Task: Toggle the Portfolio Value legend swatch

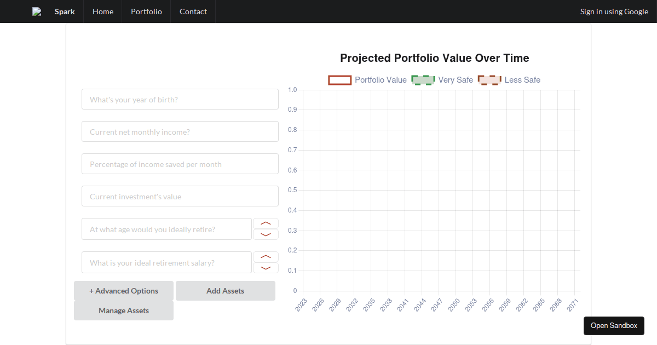Action: coord(339,80)
